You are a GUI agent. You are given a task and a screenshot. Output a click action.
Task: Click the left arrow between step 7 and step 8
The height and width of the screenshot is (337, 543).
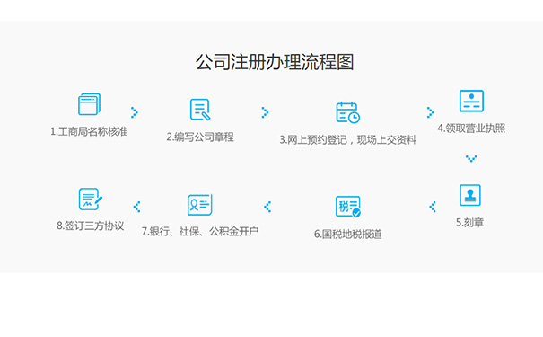coord(136,207)
